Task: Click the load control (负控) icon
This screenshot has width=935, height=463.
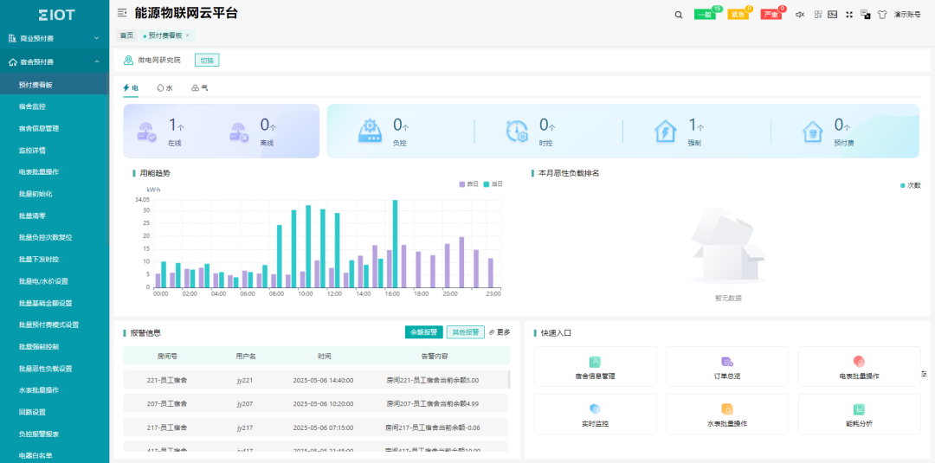Action: (x=371, y=131)
